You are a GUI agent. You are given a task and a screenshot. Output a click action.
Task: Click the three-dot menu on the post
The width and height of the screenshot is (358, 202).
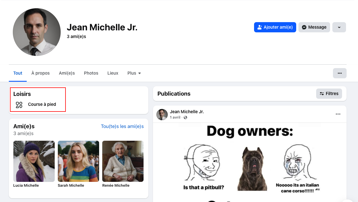pos(338,114)
